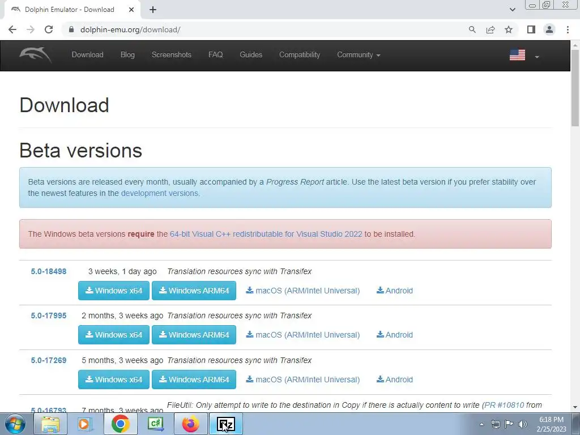Toggle the browser side panel icon
The width and height of the screenshot is (580, 435).
coord(531,29)
